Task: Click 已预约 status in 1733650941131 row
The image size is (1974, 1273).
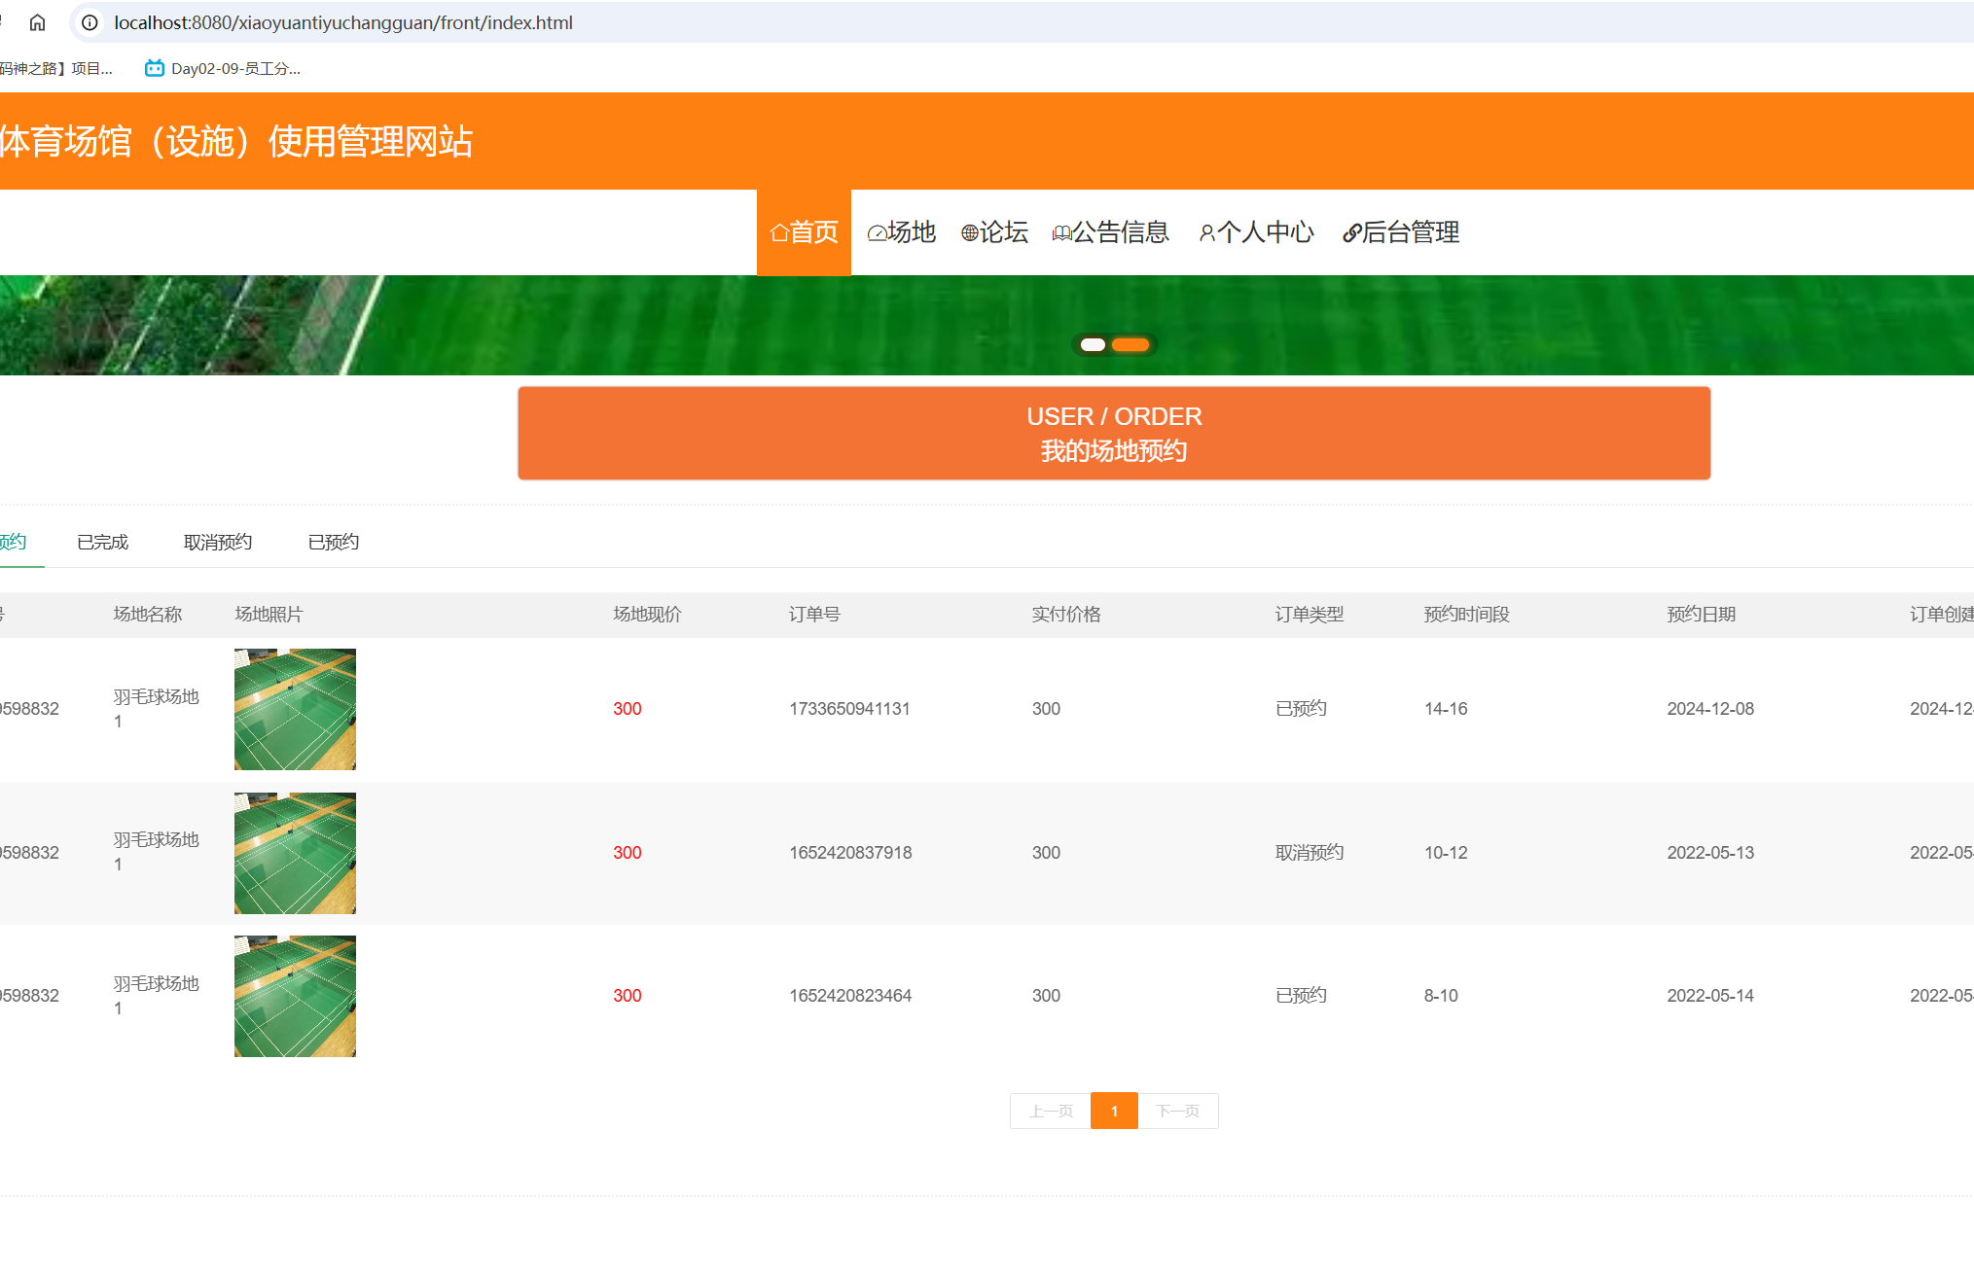Action: coord(1301,709)
